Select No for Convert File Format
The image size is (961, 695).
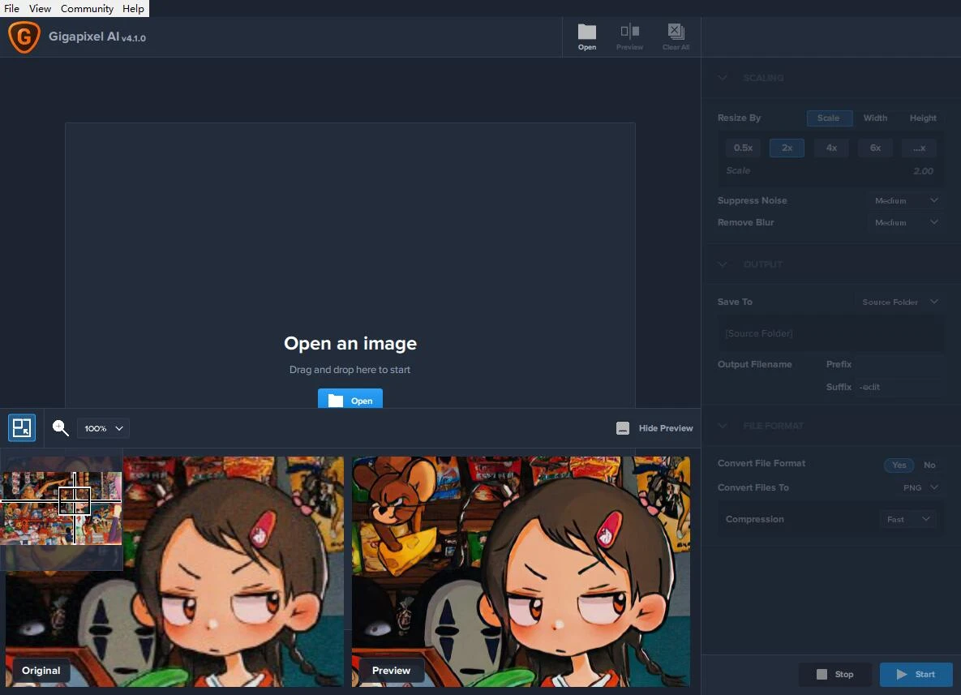pos(929,465)
